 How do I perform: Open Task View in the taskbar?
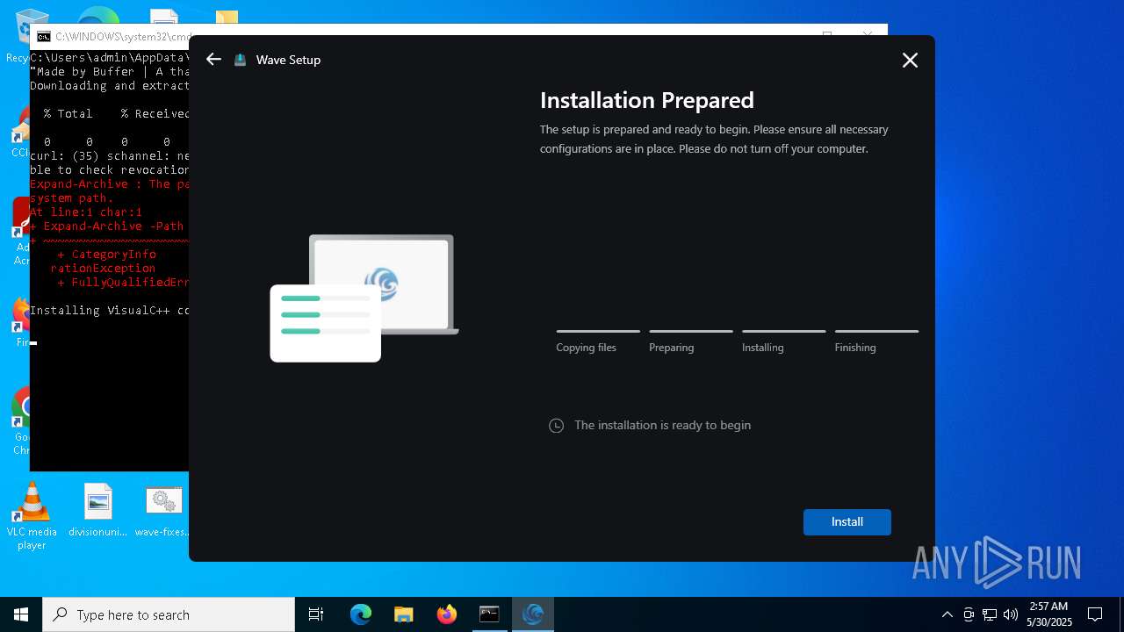(x=316, y=614)
